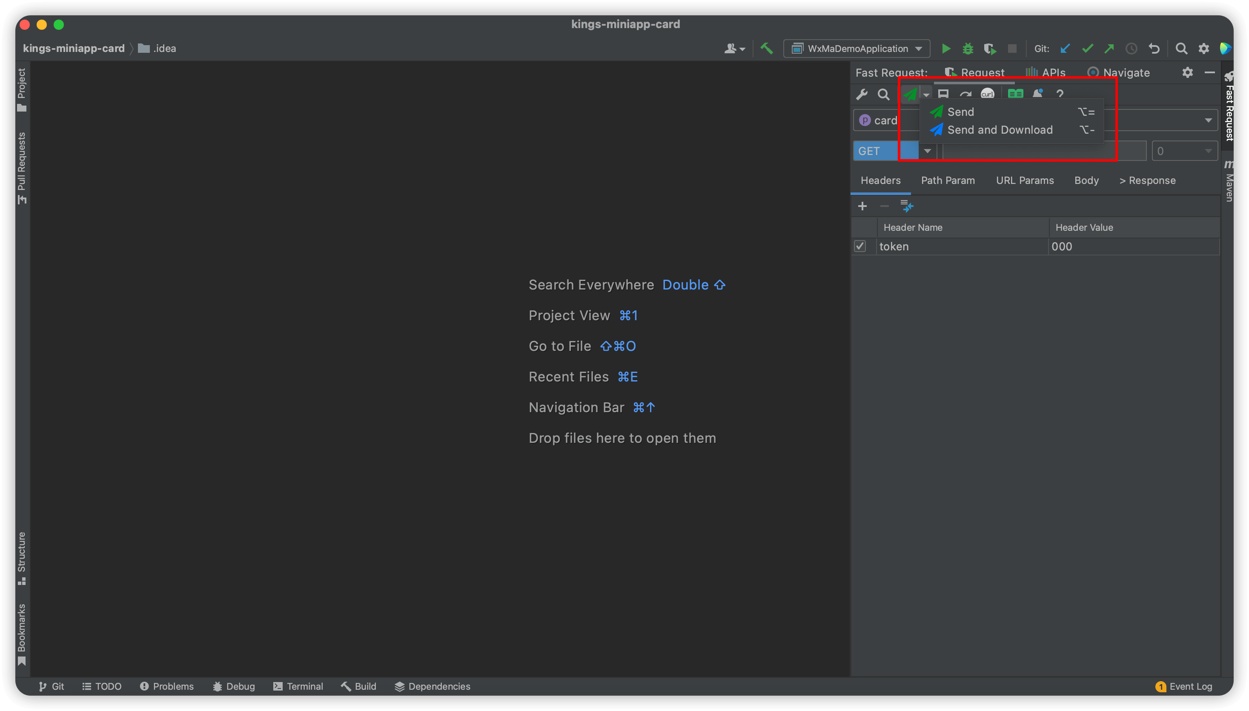This screenshot has height=711, width=1249.
Task: Expand the card project dropdown arrow
Action: pyautogui.click(x=1208, y=120)
